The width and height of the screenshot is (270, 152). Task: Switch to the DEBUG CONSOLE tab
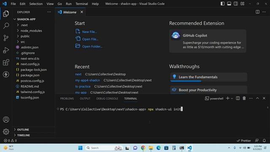tap(107, 98)
